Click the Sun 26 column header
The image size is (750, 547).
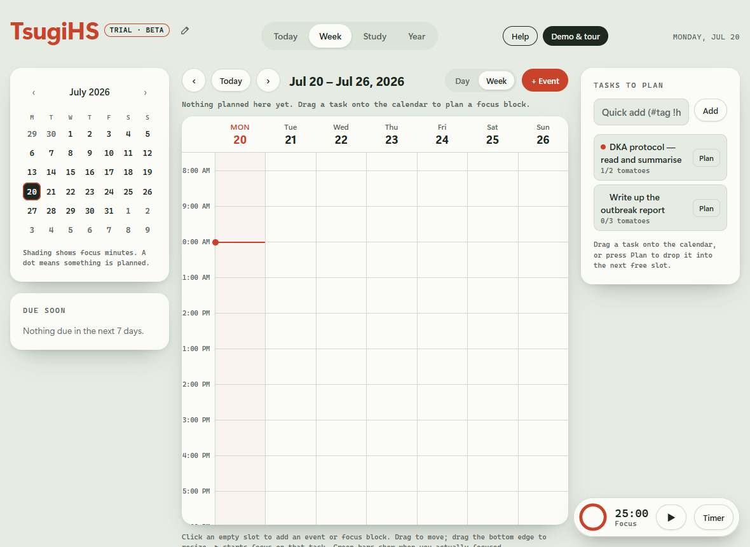pos(543,134)
